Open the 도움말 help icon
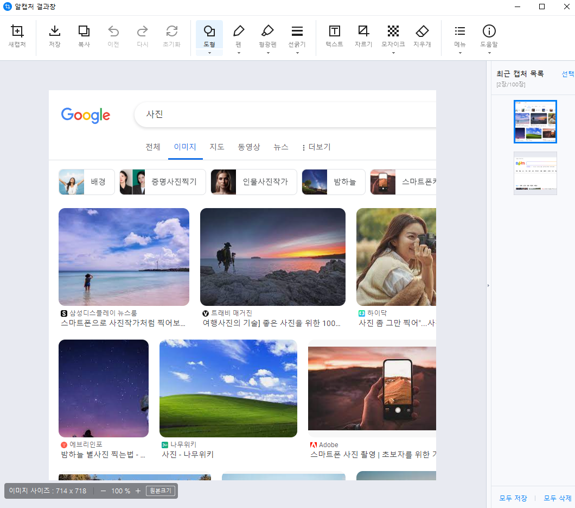Image resolution: width=575 pixels, height=508 pixels. (x=489, y=35)
